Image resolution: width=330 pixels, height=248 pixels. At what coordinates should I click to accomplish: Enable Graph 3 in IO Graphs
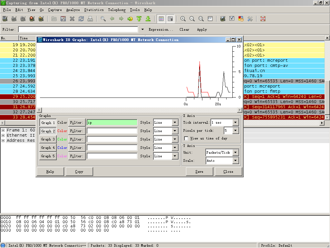point(48,139)
